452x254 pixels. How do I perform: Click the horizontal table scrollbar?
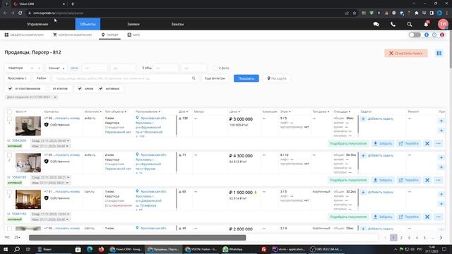pyautogui.click(x=138, y=238)
